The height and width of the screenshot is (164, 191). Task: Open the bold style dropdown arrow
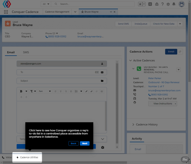26,91
